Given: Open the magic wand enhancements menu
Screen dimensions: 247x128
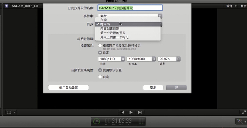Looking at the screenshot, I should pos(241,121).
